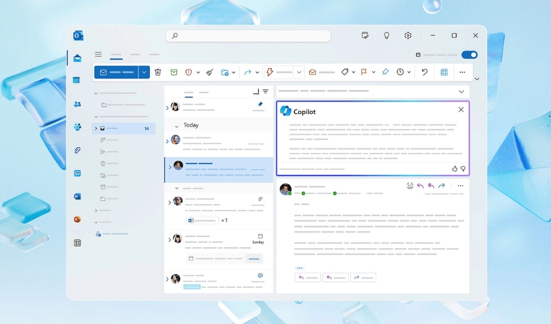Click the Report shield icon
The width and height of the screenshot is (551, 324).
tap(189, 72)
